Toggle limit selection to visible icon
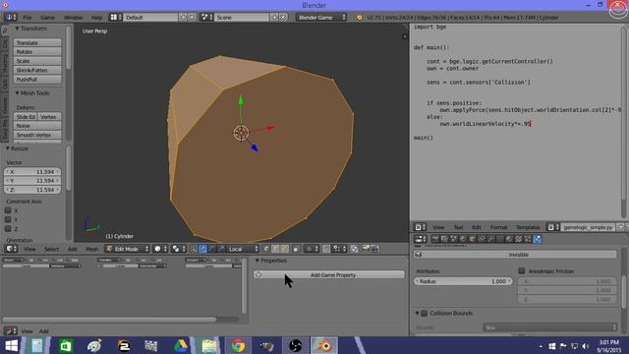 click(x=296, y=249)
